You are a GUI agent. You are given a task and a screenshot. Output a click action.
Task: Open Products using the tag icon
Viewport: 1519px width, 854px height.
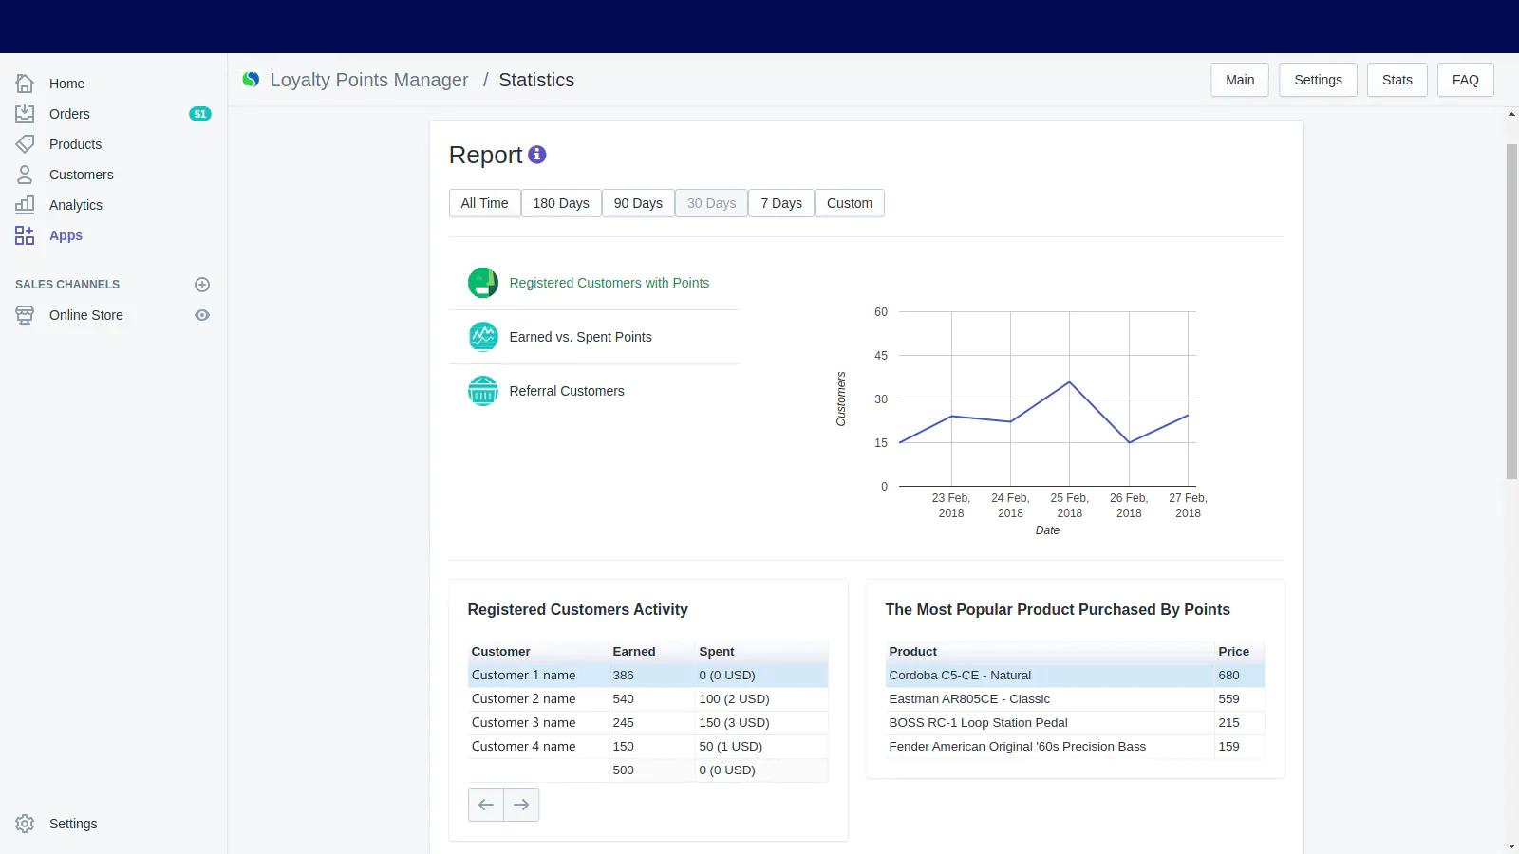(25, 144)
